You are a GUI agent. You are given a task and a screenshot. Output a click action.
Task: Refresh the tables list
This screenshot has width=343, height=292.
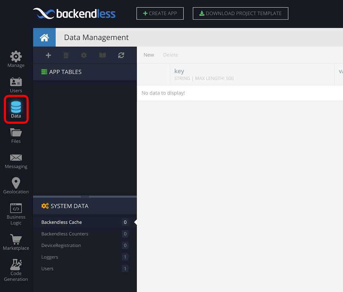pyautogui.click(x=121, y=55)
